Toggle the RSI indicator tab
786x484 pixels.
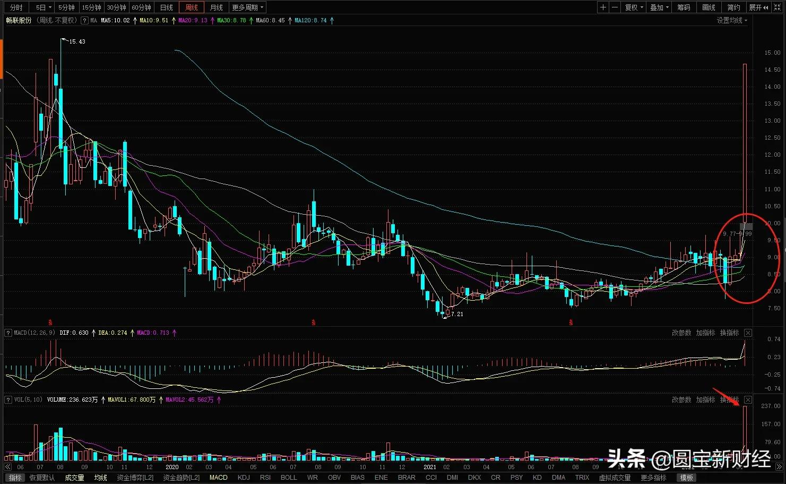coord(265,478)
